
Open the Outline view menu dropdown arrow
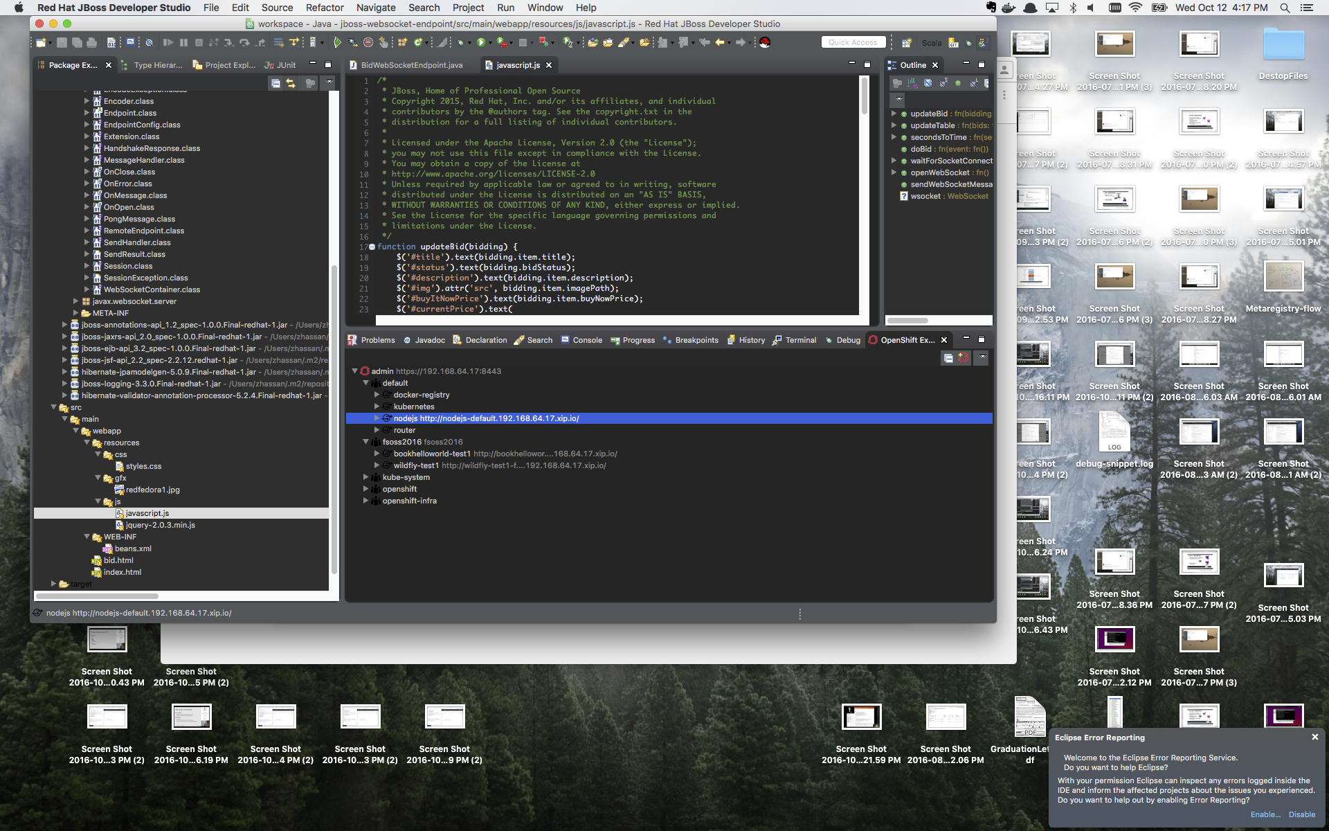point(898,99)
